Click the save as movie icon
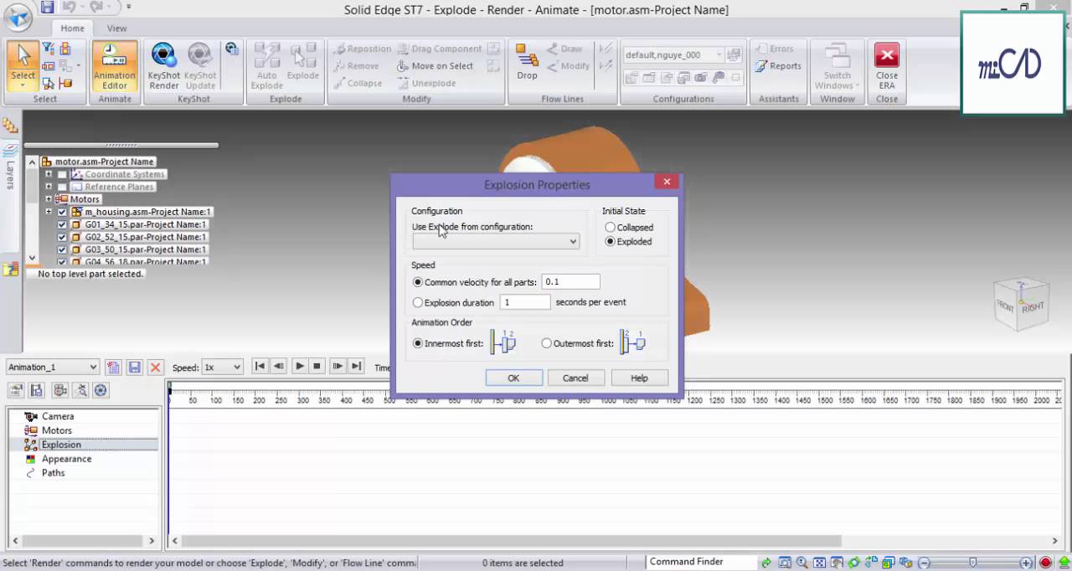This screenshot has height=571, width=1072. 36,390
